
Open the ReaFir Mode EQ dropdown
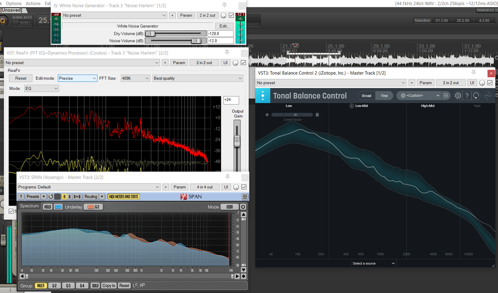coord(41,89)
